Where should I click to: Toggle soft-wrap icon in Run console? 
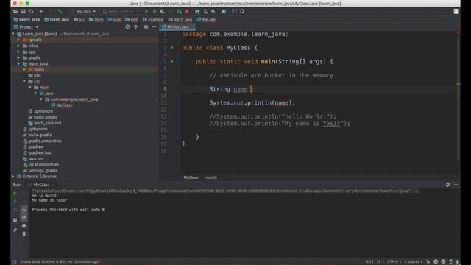point(24,209)
